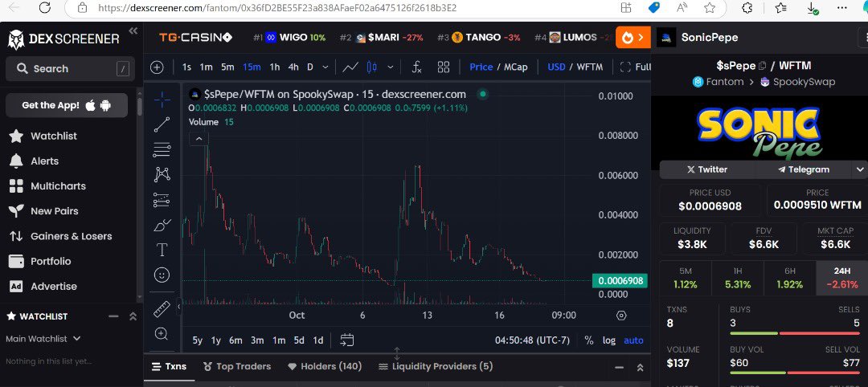Open the time zone UTC-7 menu
Screen dimensions: 868x387
point(532,340)
